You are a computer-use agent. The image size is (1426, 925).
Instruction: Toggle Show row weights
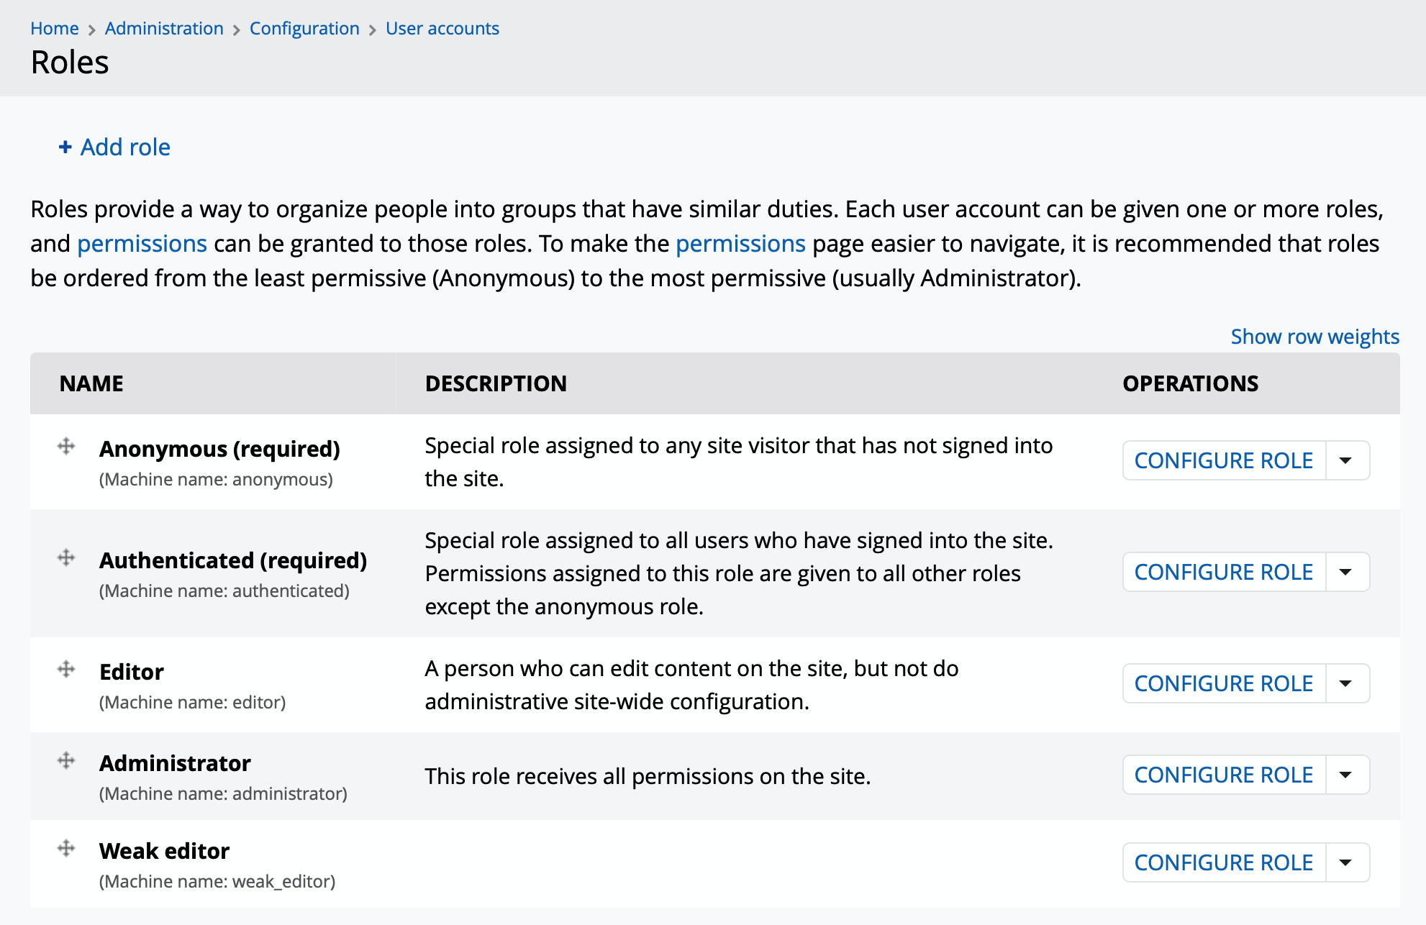pyautogui.click(x=1314, y=337)
